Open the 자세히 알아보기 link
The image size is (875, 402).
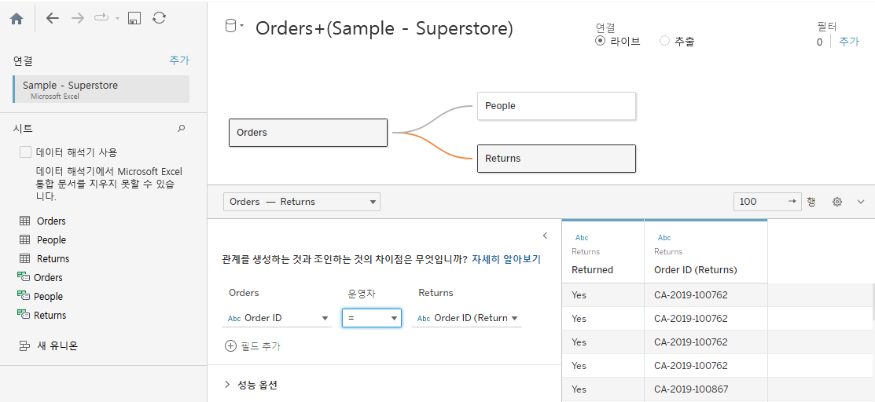[x=506, y=259]
